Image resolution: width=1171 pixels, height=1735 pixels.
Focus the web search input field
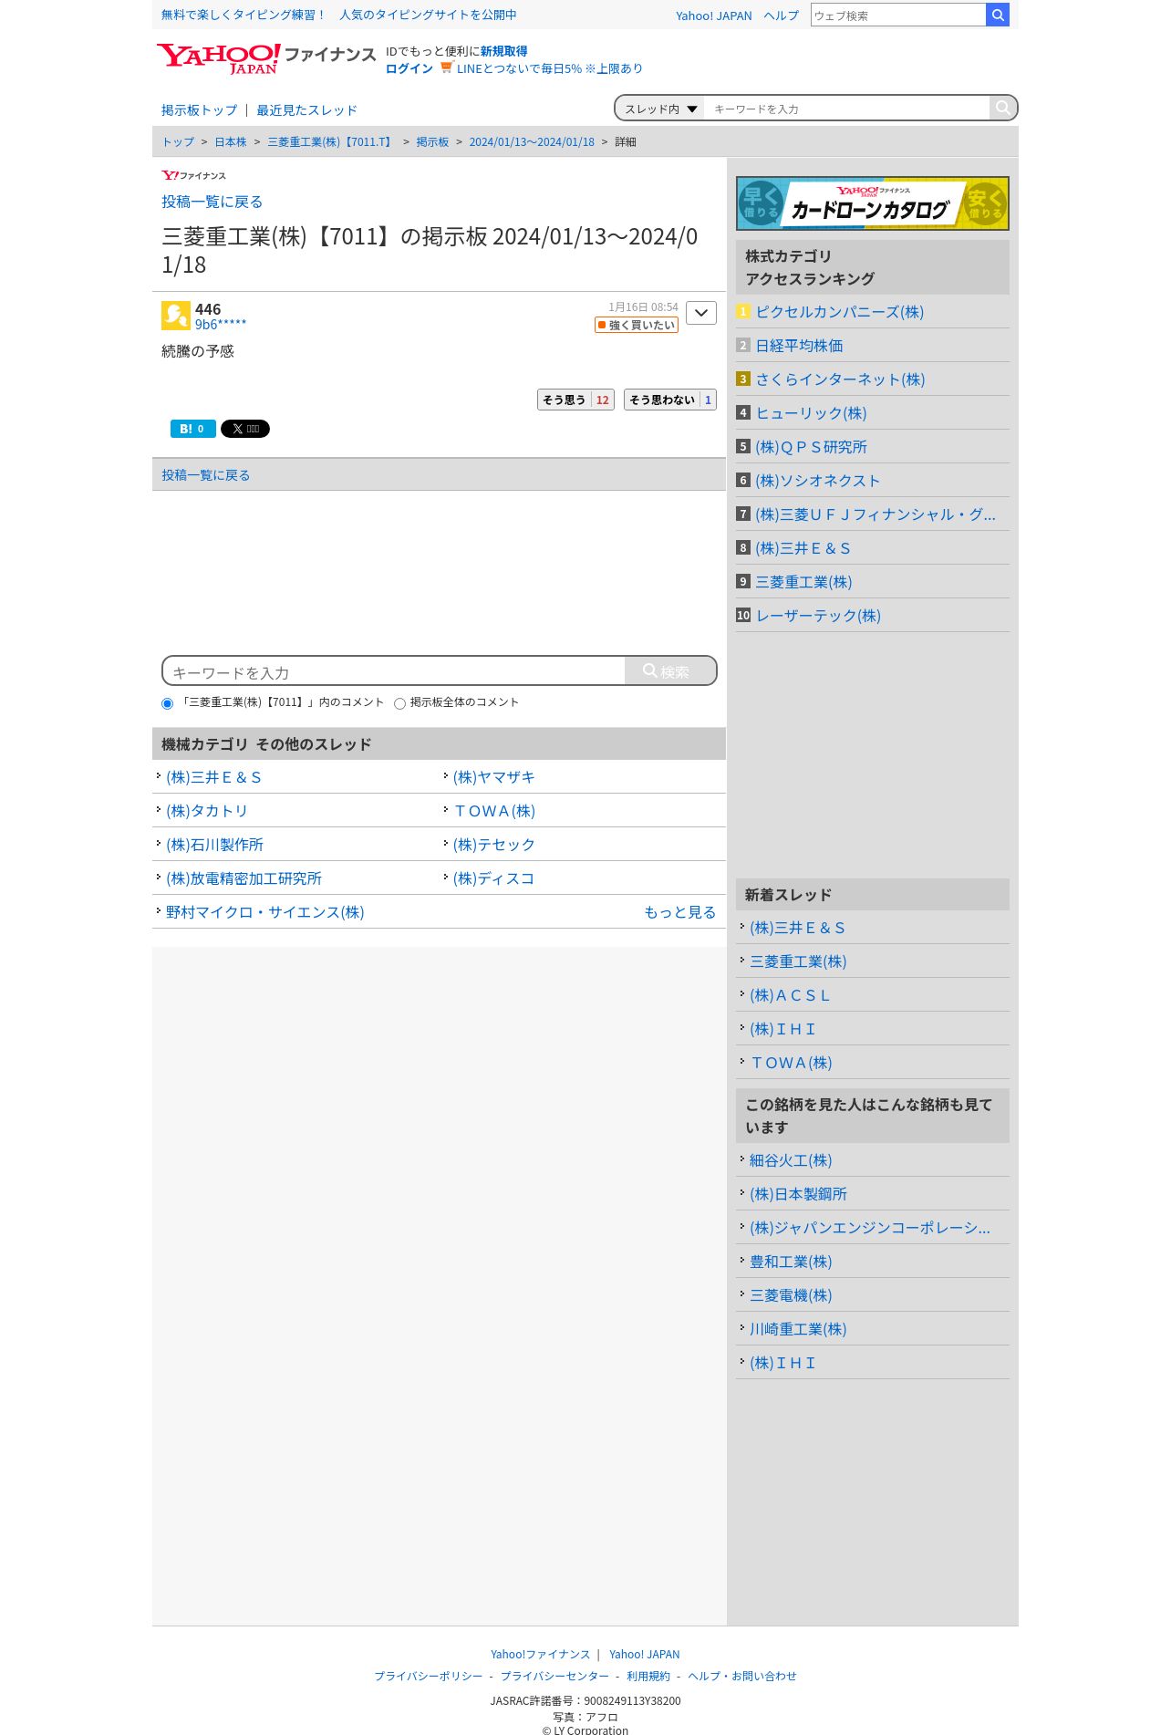[898, 15]
